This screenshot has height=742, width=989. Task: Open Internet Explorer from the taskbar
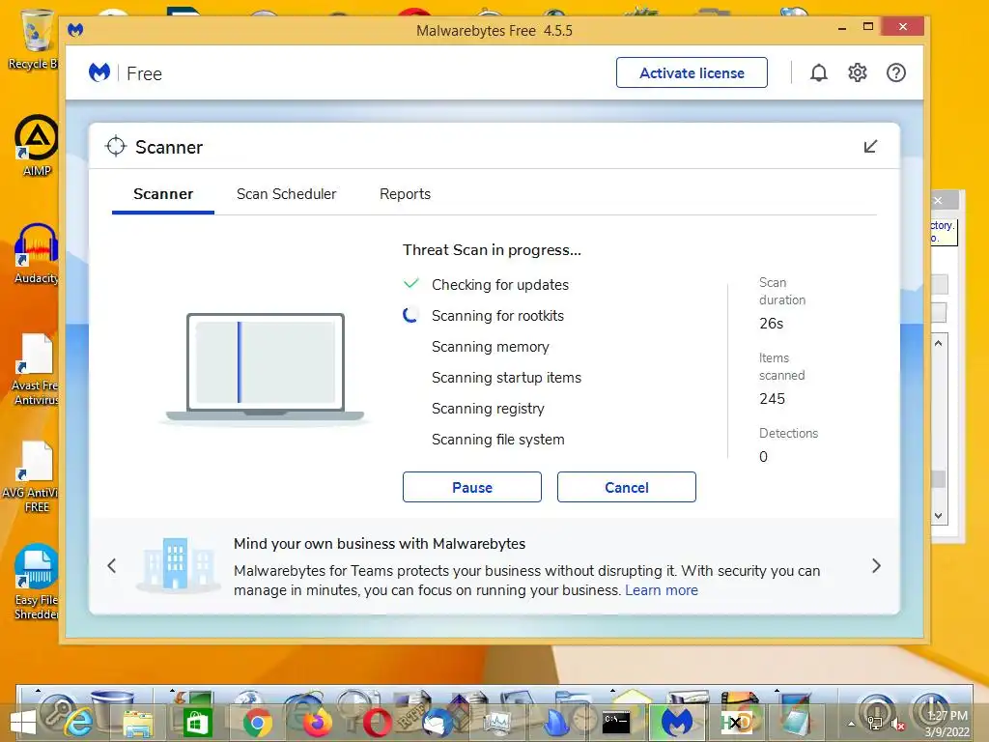(79, 722)
